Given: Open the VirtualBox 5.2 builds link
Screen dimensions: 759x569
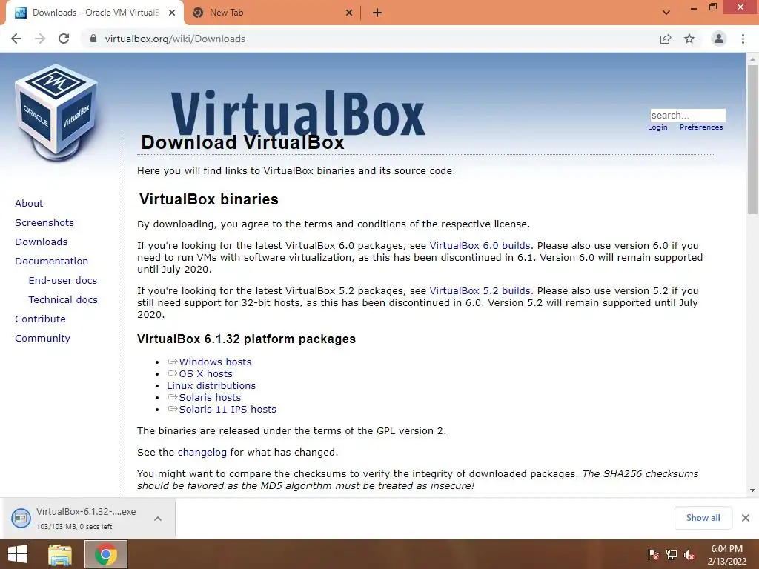Looking at the screenshot, I should click(480, 290).
